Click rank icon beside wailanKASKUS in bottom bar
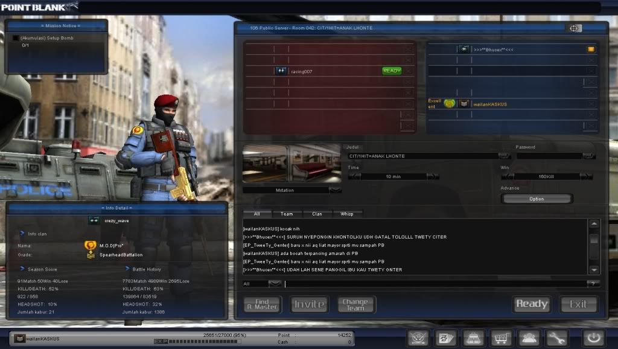Screen dimensions: 618x349 19,338
